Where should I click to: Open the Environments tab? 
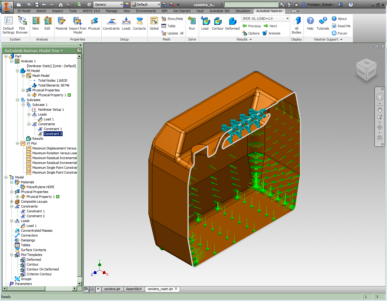click(x=146, y=11)
